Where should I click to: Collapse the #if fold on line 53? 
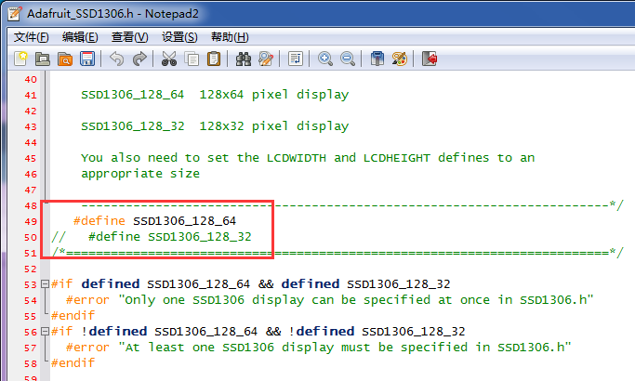[x=45, y=284]
